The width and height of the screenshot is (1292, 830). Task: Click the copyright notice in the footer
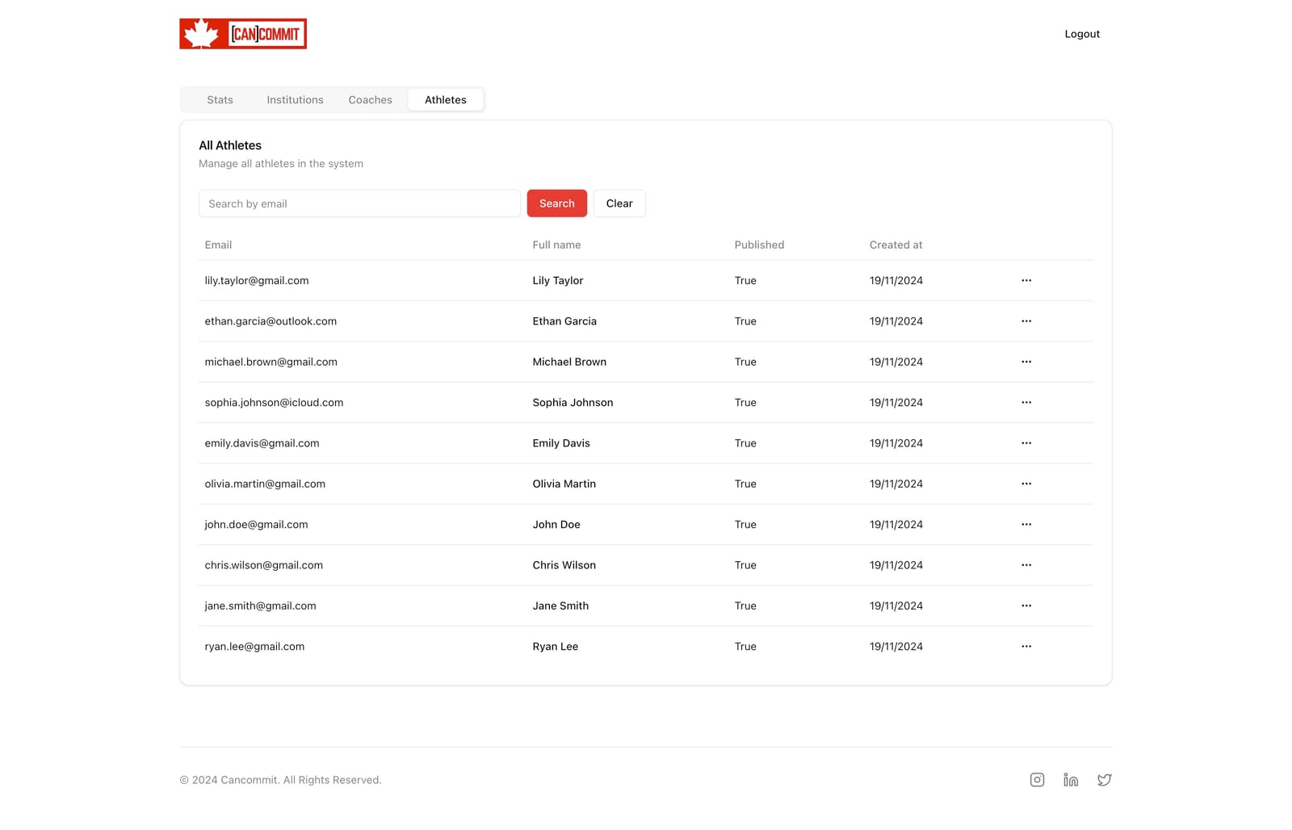tap(280, 780)
